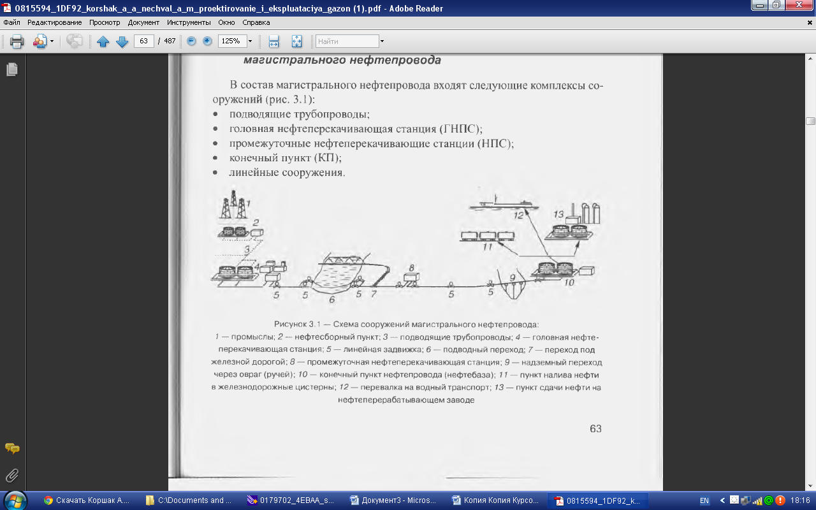Open the Документ menu
This screenshot has width=816, height=510.
click(x=143, y=22)
